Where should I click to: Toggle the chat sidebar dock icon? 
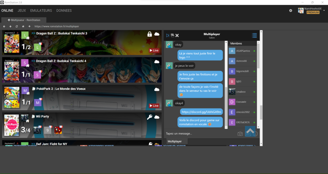(x=168, y=35)
